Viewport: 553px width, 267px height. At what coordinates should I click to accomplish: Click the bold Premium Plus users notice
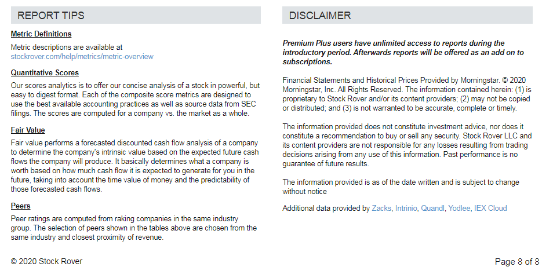tap(403, 53)
